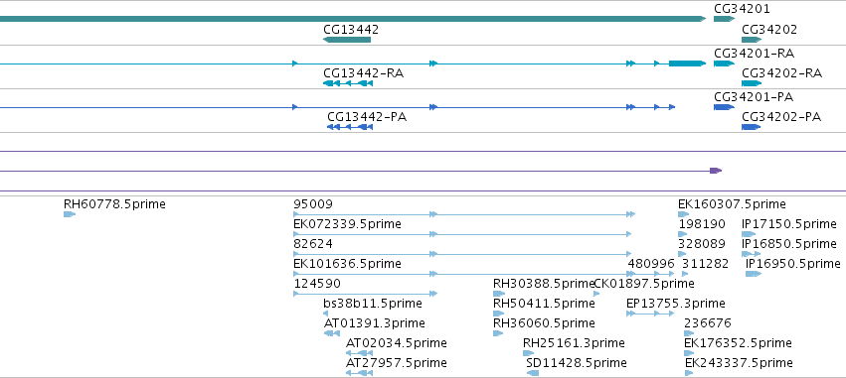The width and height of the screenshot is (846, 378).
Task: Click the long teal gene bar
Action: tap(353, 19)
